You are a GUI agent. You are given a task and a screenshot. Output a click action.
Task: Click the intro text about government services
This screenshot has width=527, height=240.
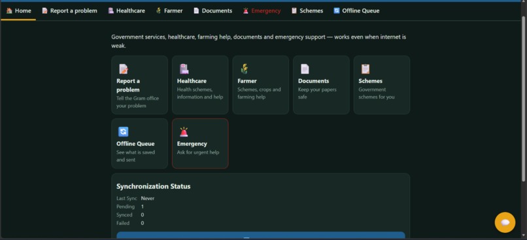point(259,41)
